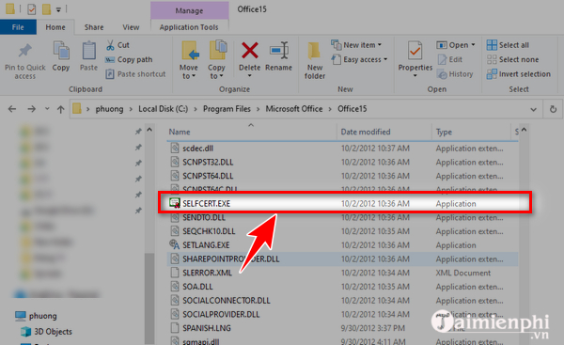Image resolution: width=564 pixels, height=345 pixels.
Task: Click the red Delete X icon
Action: click(250, 51)
